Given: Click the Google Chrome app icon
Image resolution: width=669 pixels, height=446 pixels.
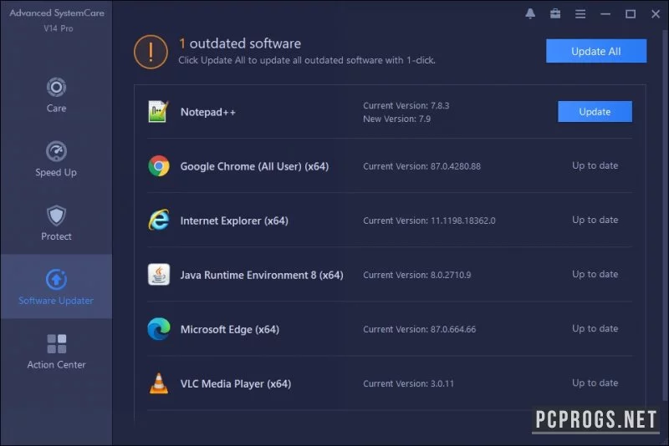Looking at the screenshot, I should (x=159, y=166).
